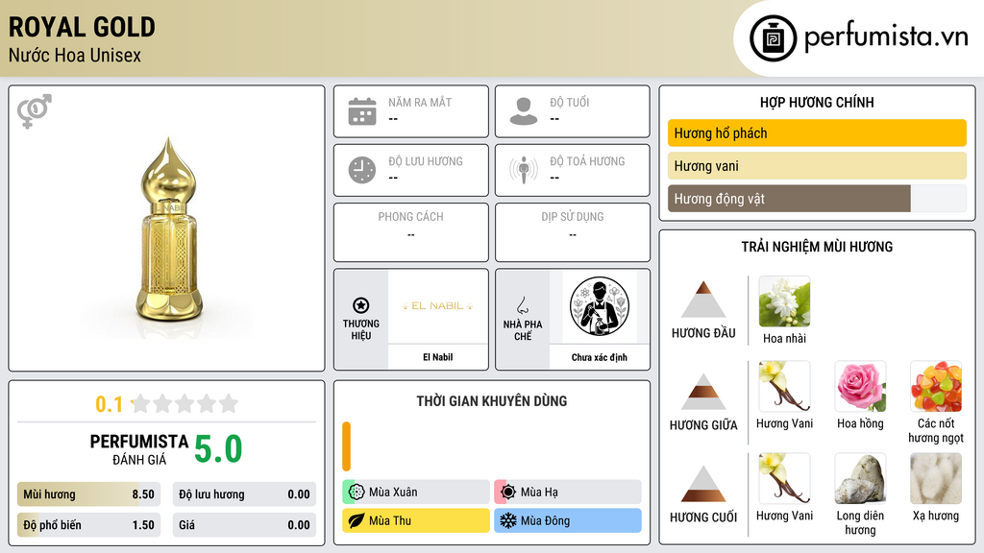The width and height of the screenshot is (984, 553).
Task: Select the Các nốt hương ngọt candy image
Action: click(x=936, y=386)
